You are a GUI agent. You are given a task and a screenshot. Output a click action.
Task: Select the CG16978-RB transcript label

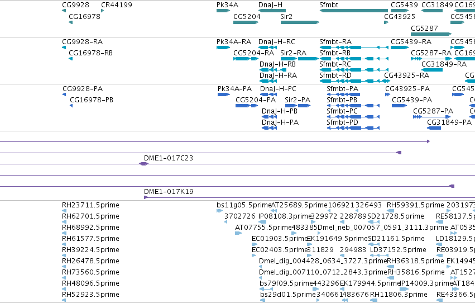click(x=91, y=53)
